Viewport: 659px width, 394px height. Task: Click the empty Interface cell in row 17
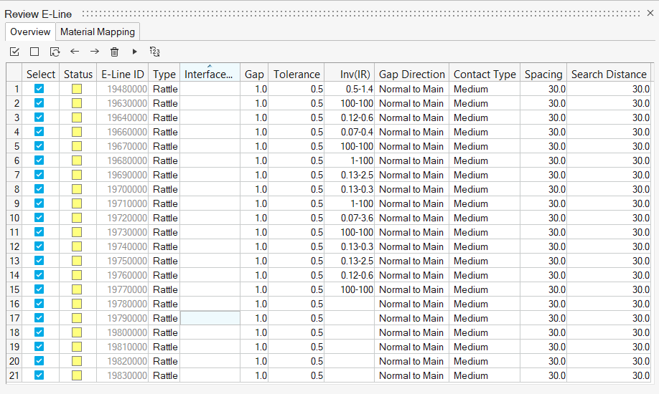click(x=209, y=318)
